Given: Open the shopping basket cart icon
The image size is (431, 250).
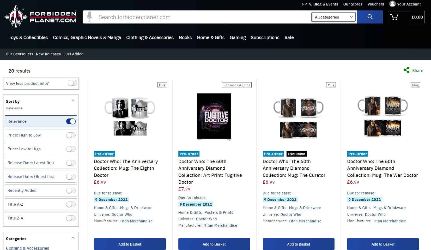Looking at the screenshot, I should pos(394,17).
